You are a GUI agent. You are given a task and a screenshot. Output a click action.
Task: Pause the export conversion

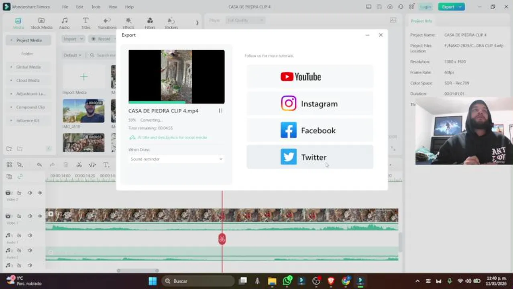(220, 111)
